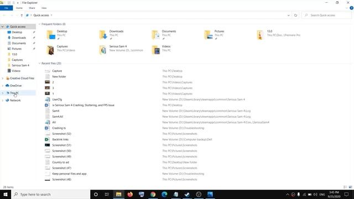Select Desktop in the navigation pane
354x199 pixels.
pos(17,32)
